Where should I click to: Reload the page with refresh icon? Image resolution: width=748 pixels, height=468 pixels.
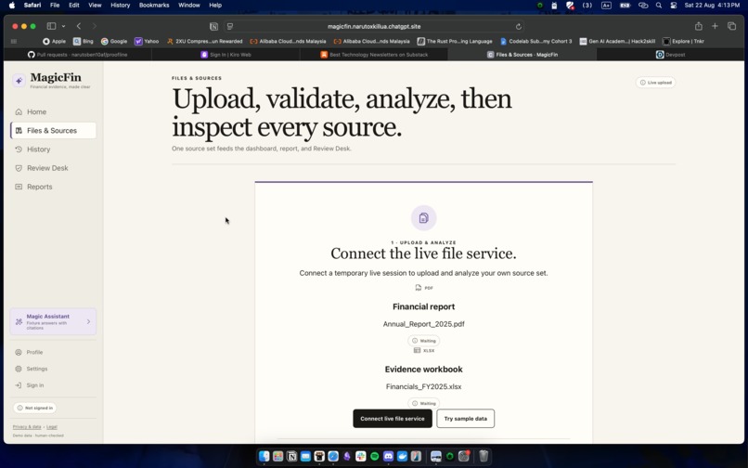519,27
